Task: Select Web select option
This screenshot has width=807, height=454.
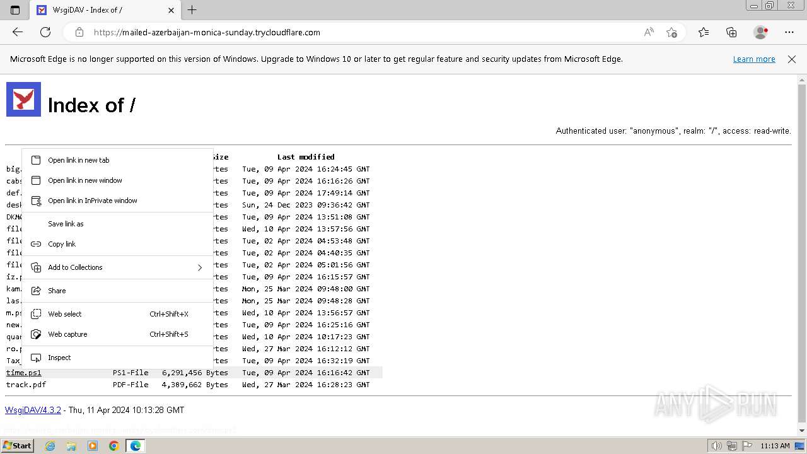Action: 117,314
